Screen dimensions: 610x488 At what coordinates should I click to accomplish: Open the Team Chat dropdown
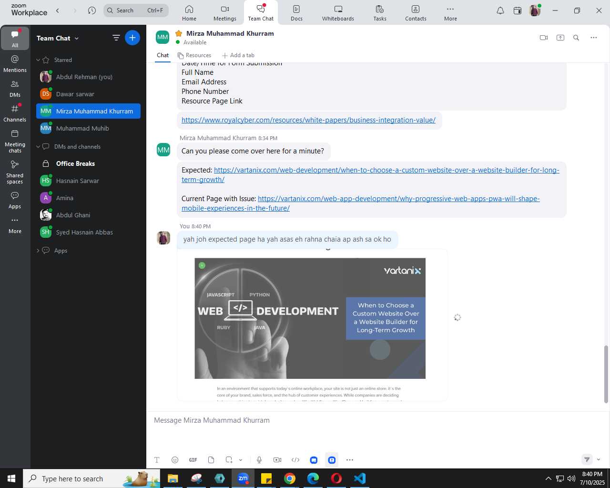click(58, 38)
